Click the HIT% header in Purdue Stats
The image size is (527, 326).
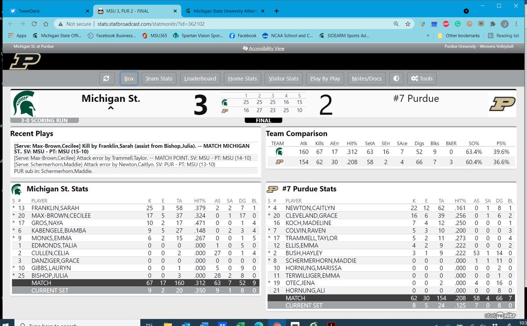(x=461, y=201)
